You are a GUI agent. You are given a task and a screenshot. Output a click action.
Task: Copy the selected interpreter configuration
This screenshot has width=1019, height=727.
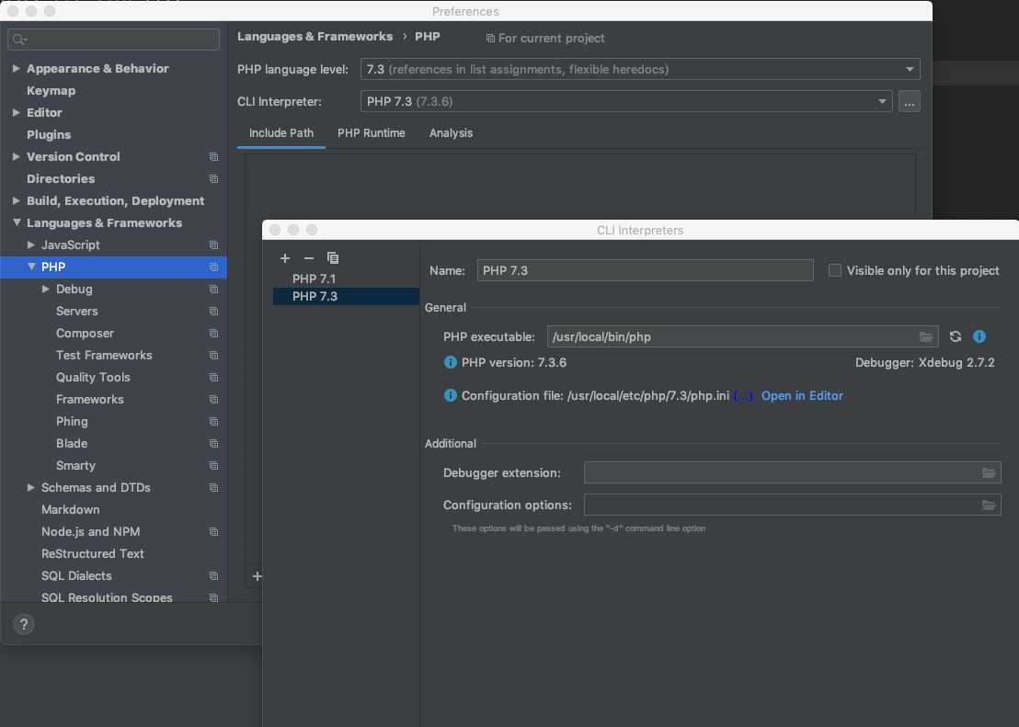point(333,258)
